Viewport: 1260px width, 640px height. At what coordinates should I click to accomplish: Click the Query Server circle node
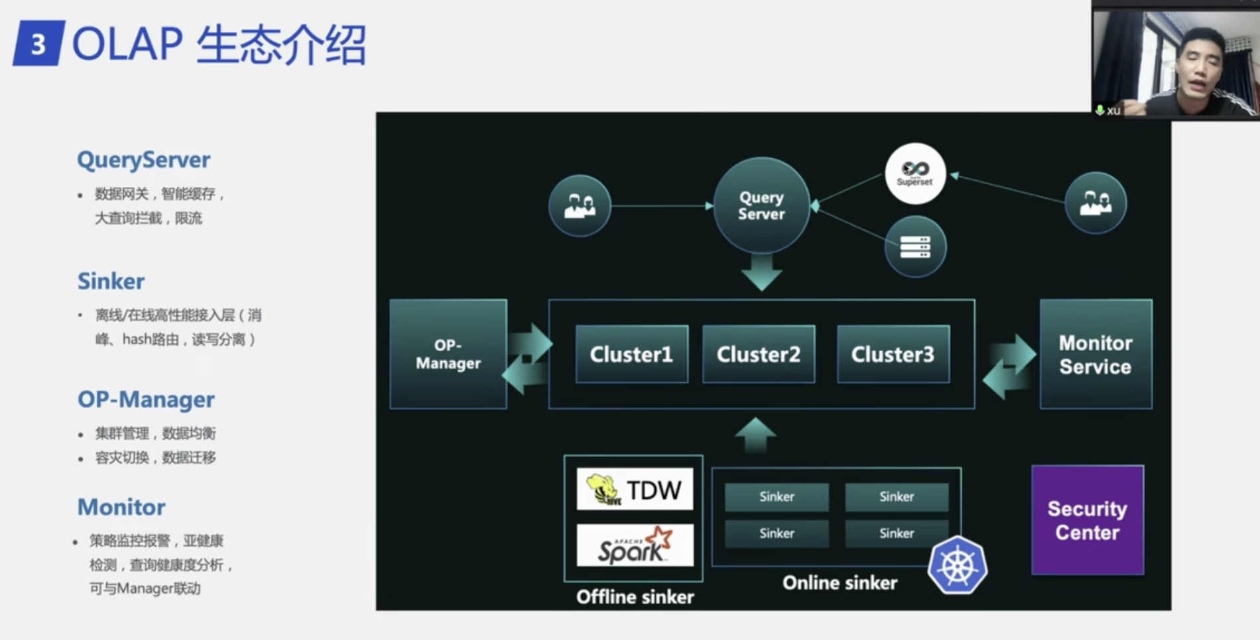pos(761,205)
